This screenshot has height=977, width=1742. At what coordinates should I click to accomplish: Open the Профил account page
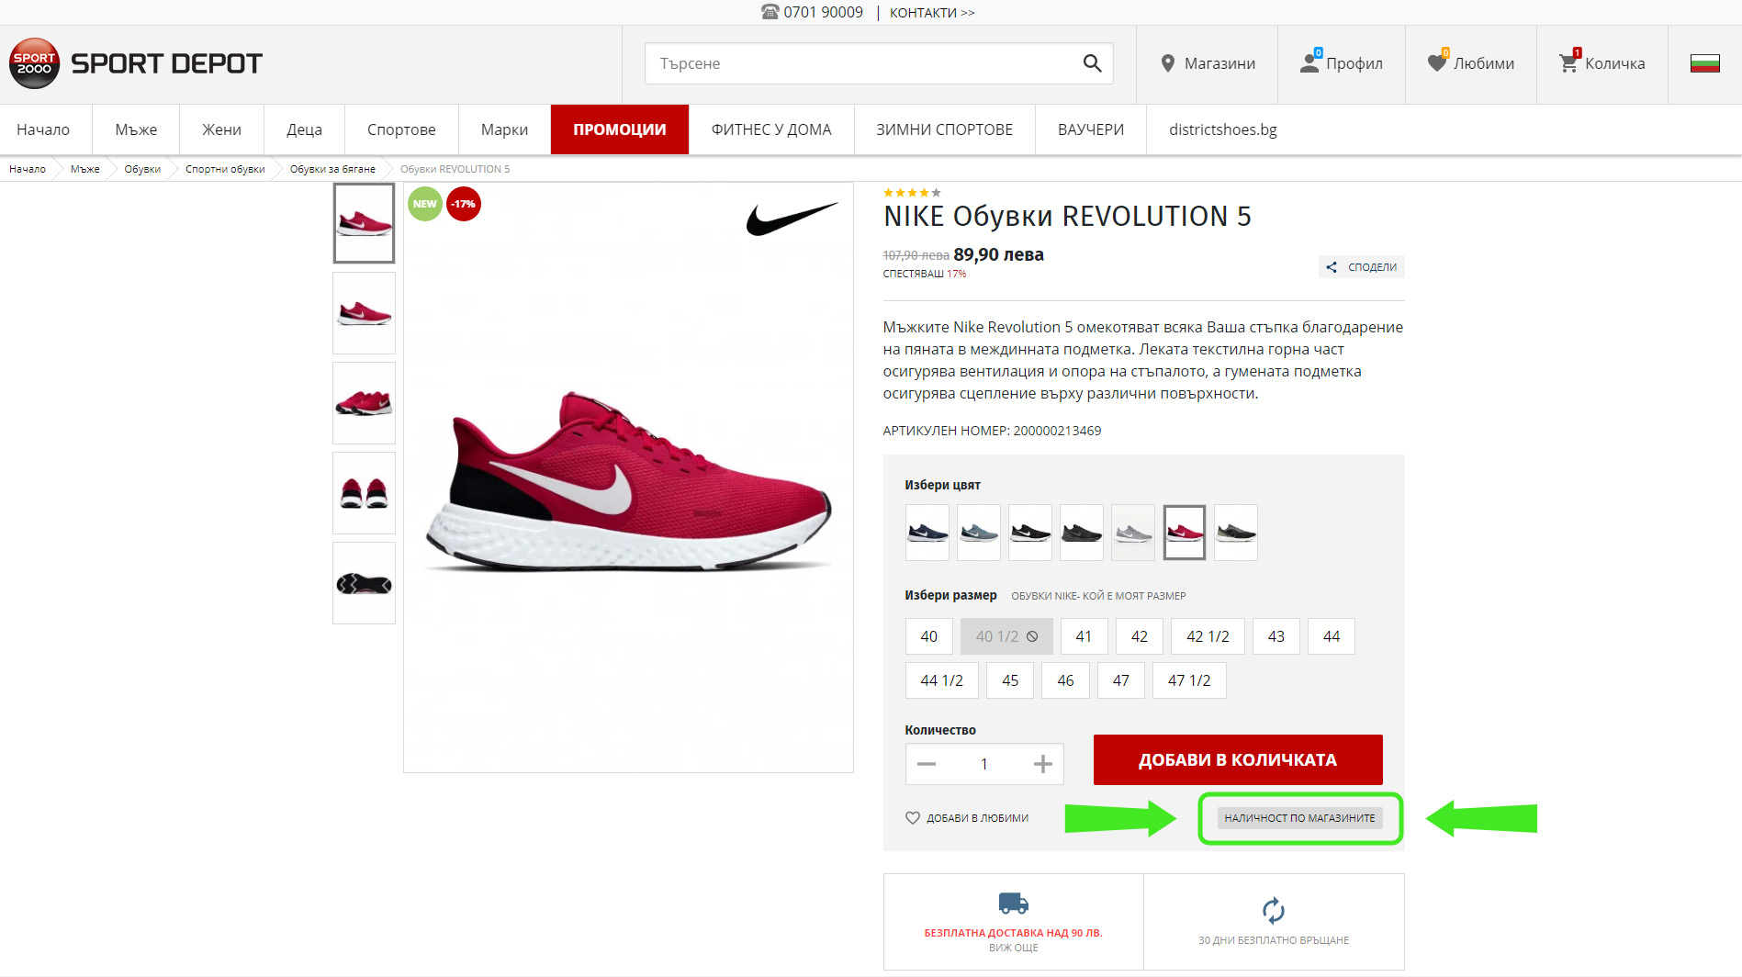(1342, 63)
